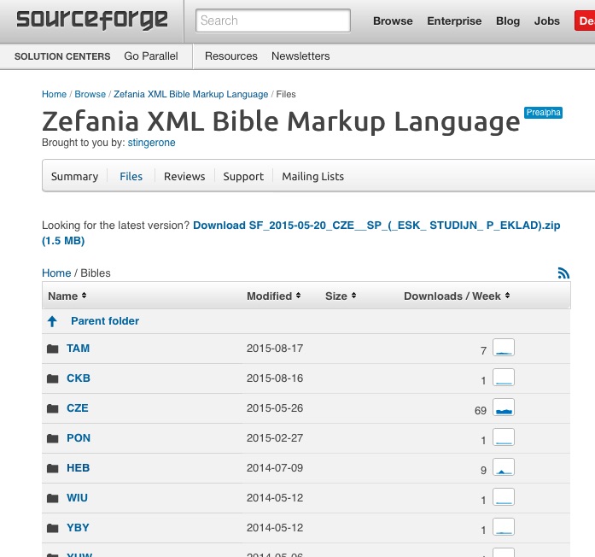The height and width of the screenshot is (557, 595).
Task: Click the 69 downloads count
Action: tap(481, 411)
